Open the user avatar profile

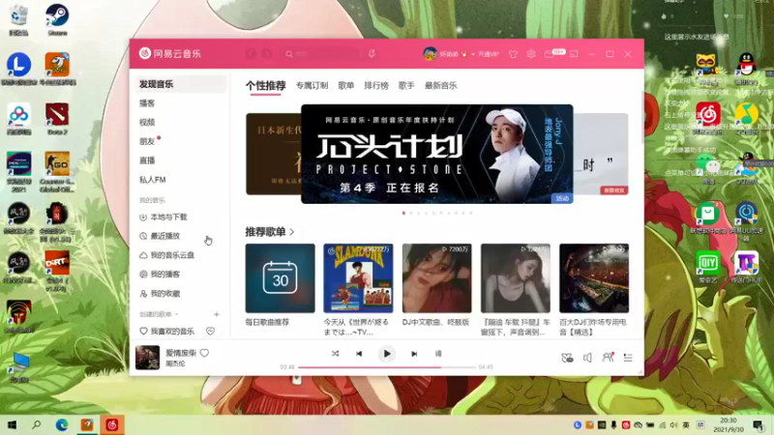pyautogui.click(x=430, y=54)
